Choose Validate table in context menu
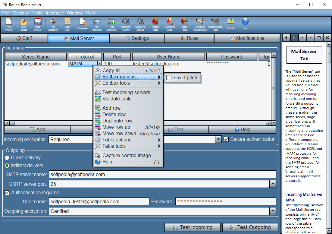Screen dimensions: 332x234 click(128, 99)
